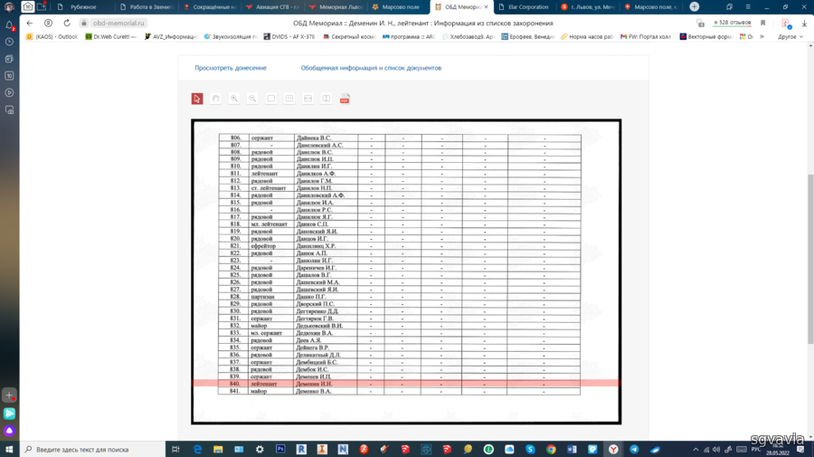
Task: Switch to the Мемориал Львов tab
Action: tap(336, 6)
